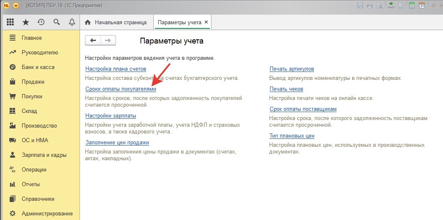443x220 pixels.
Task: Open Администрирование section with gear icon
Action: (47, 213)
